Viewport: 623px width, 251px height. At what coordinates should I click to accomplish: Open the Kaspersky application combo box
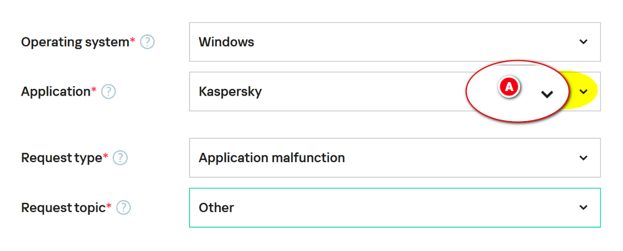click(395, 91)
